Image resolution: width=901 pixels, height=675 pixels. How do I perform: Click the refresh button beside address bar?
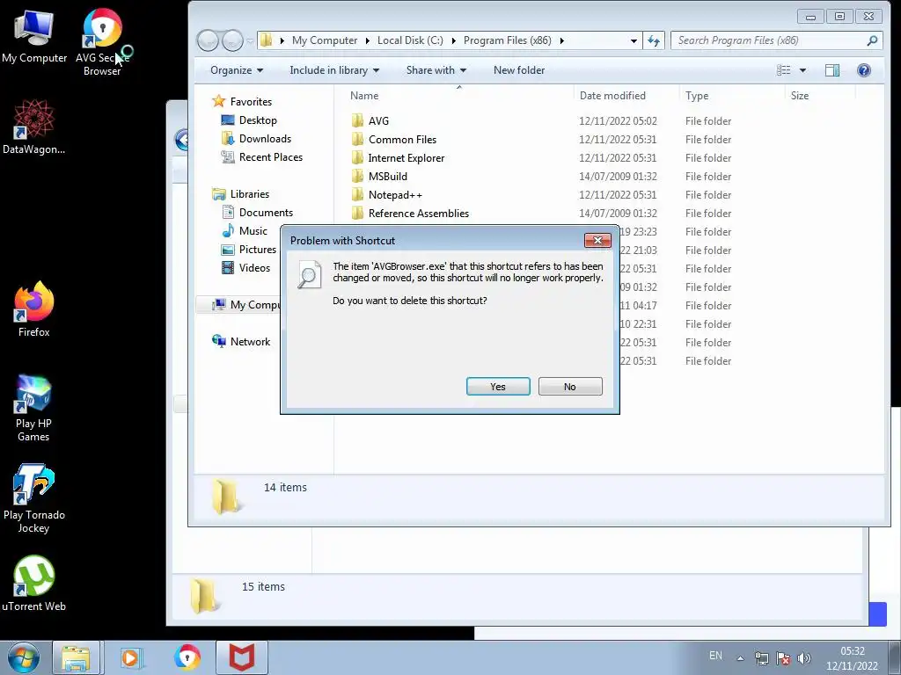tap(654, 40)
